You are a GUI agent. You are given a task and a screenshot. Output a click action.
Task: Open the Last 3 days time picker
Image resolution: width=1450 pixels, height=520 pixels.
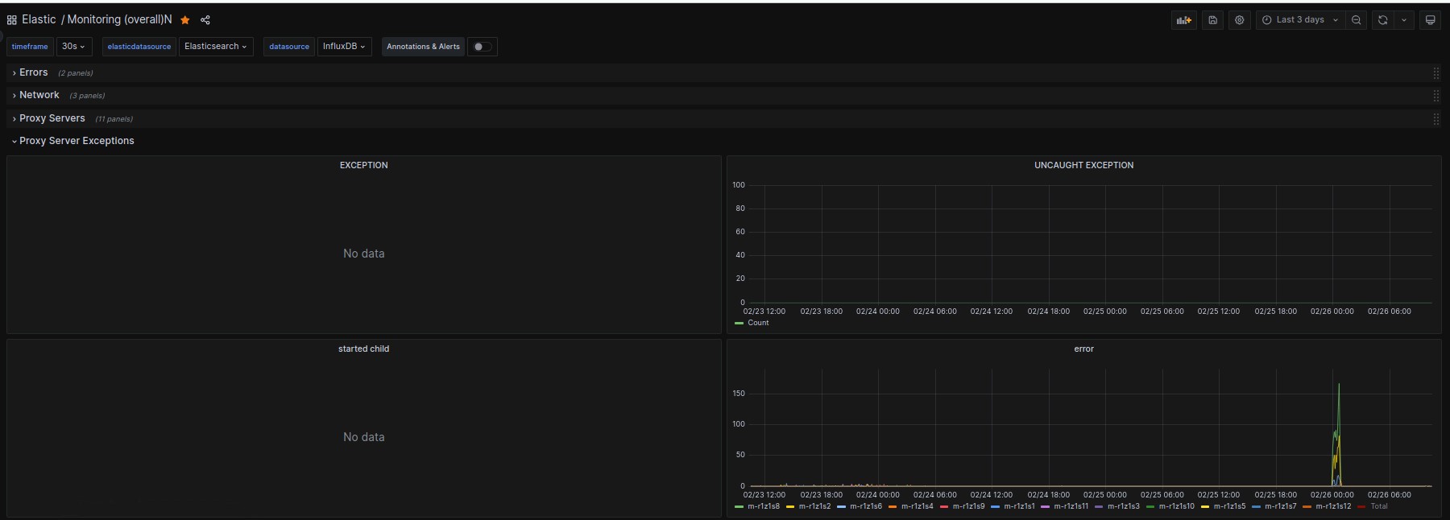point(1299,20)
